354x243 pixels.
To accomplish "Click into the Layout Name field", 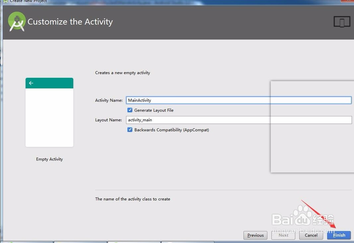I will (239, 120).
